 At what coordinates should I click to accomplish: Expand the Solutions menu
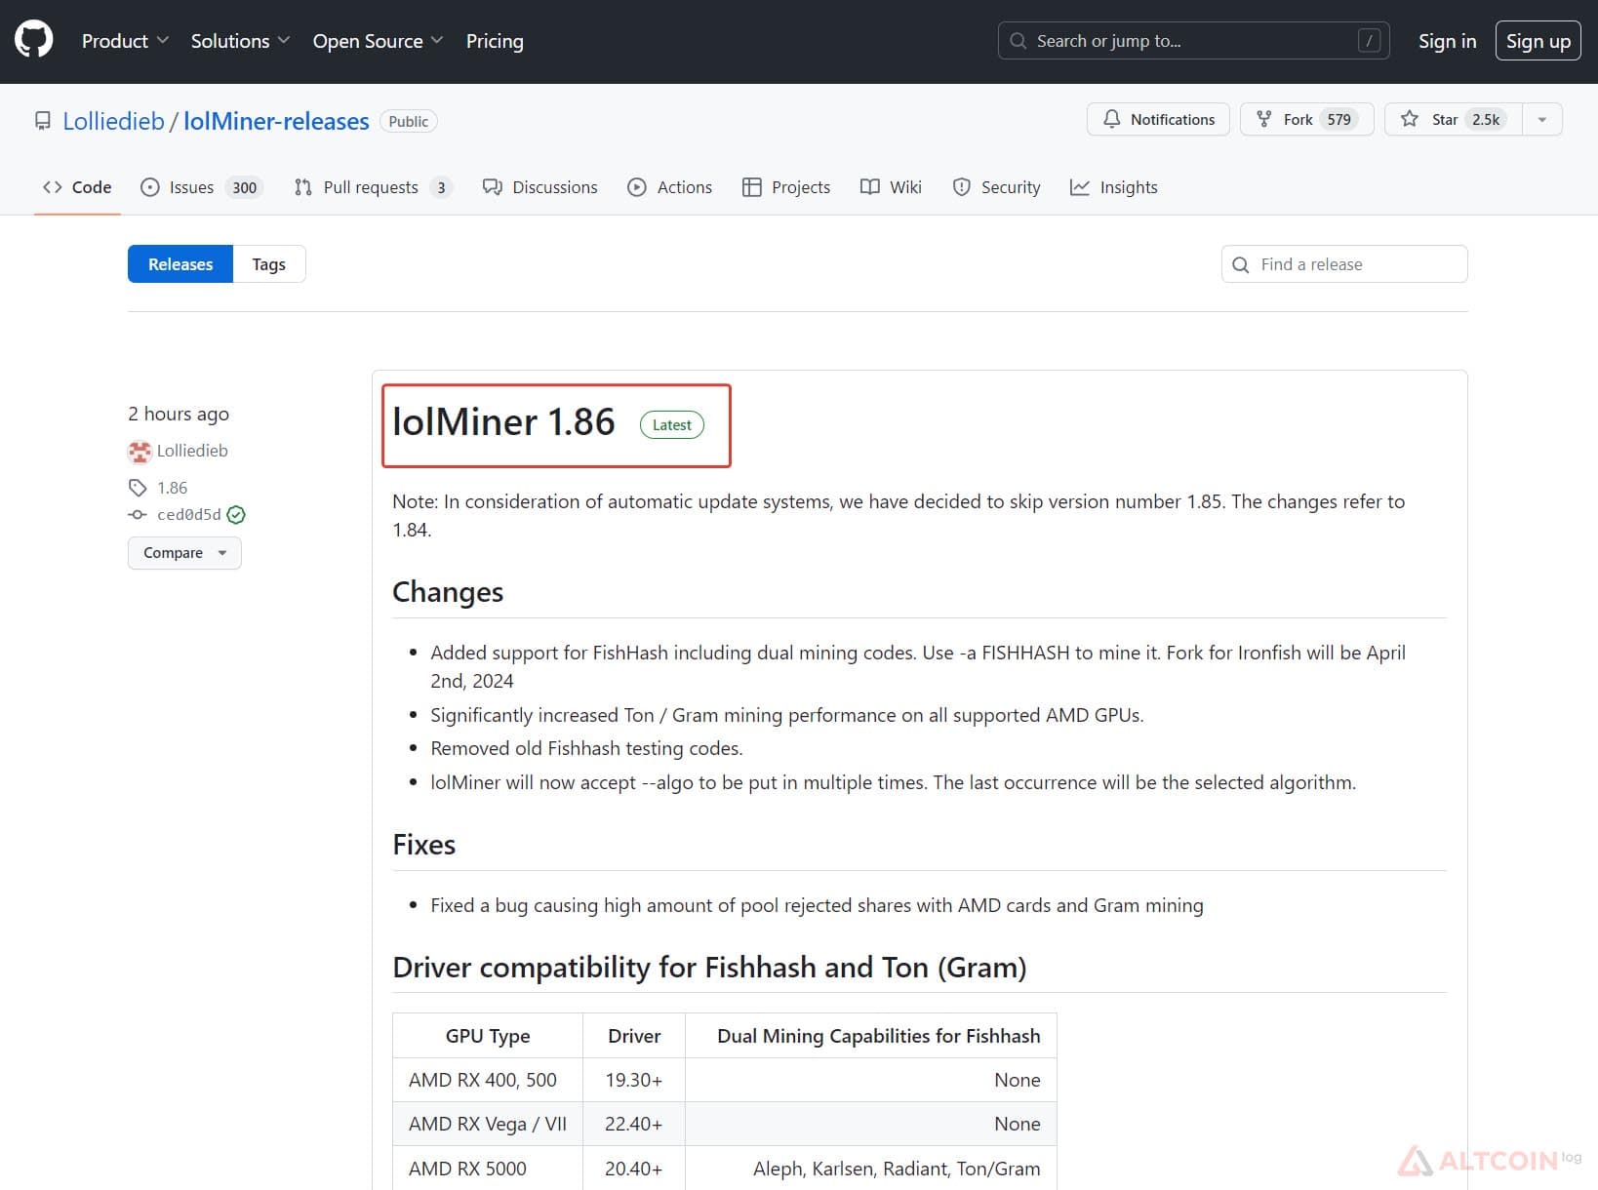[x=240, y=41]
